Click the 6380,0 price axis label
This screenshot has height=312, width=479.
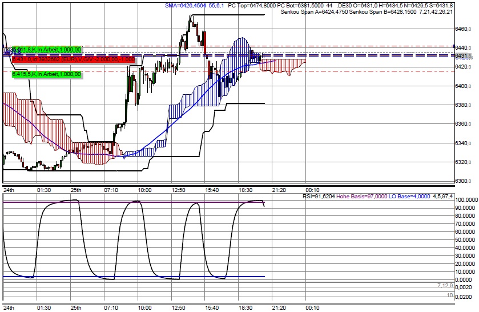pyautogui.click(x=463, y=105)
